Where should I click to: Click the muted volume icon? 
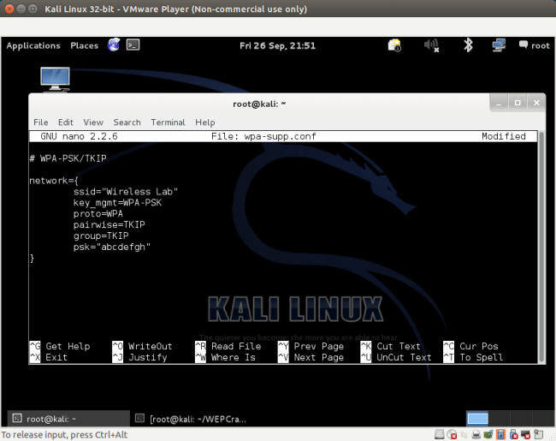pyautogui.click(x=432, y=45)
